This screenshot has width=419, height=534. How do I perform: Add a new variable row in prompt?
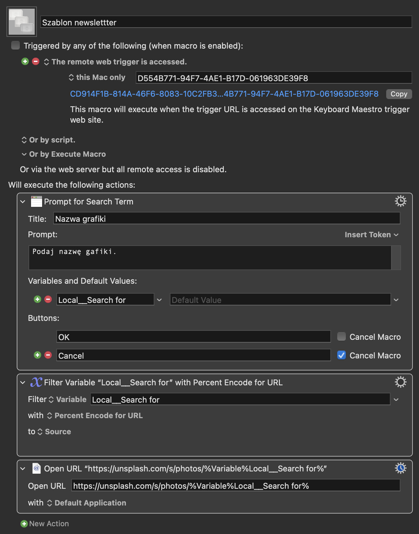point(37,299)
